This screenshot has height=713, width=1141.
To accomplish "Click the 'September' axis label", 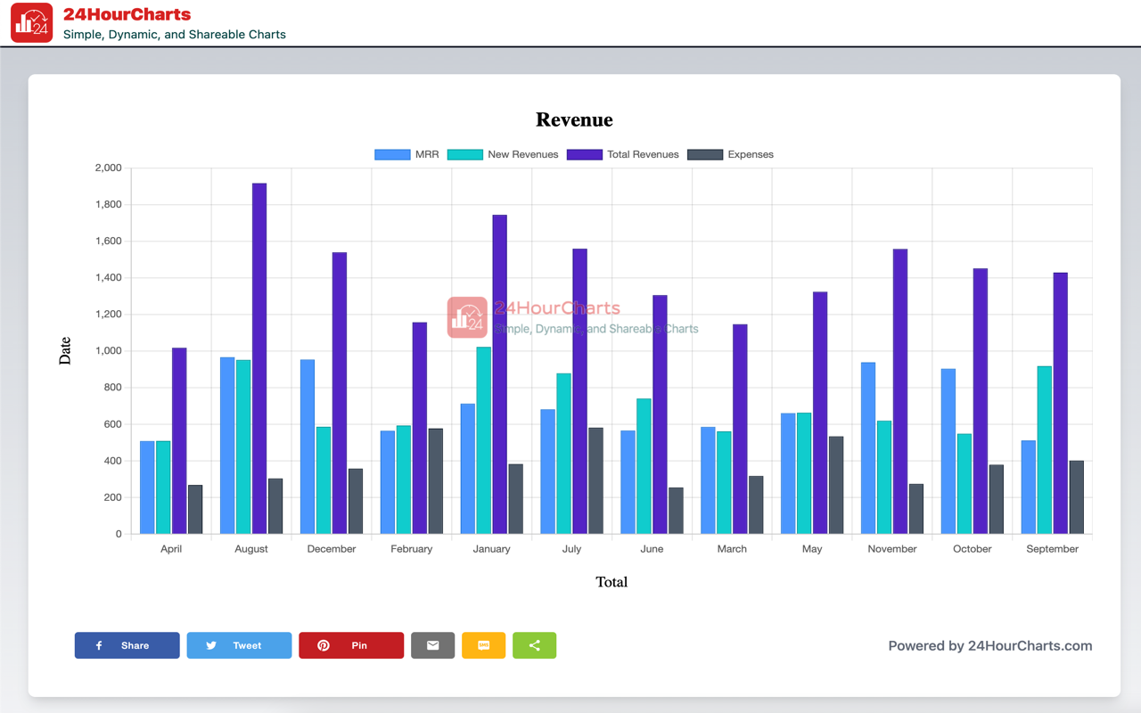I will point(1053,549).
